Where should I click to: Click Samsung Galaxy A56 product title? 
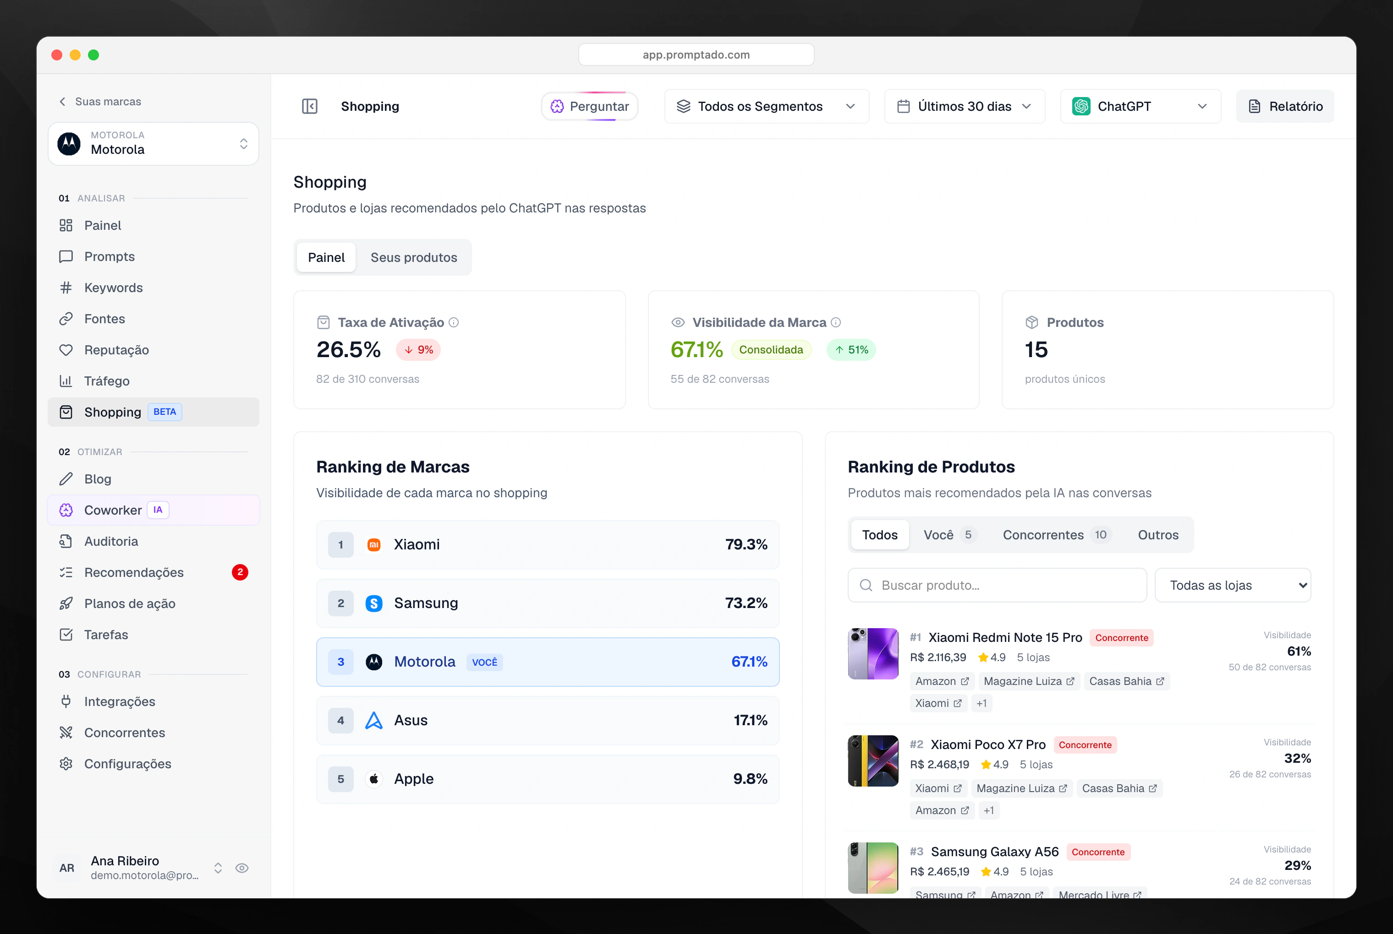click(994, 852)
